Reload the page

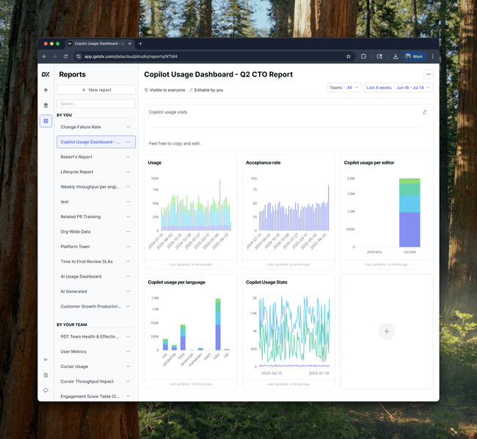[66, 57]
